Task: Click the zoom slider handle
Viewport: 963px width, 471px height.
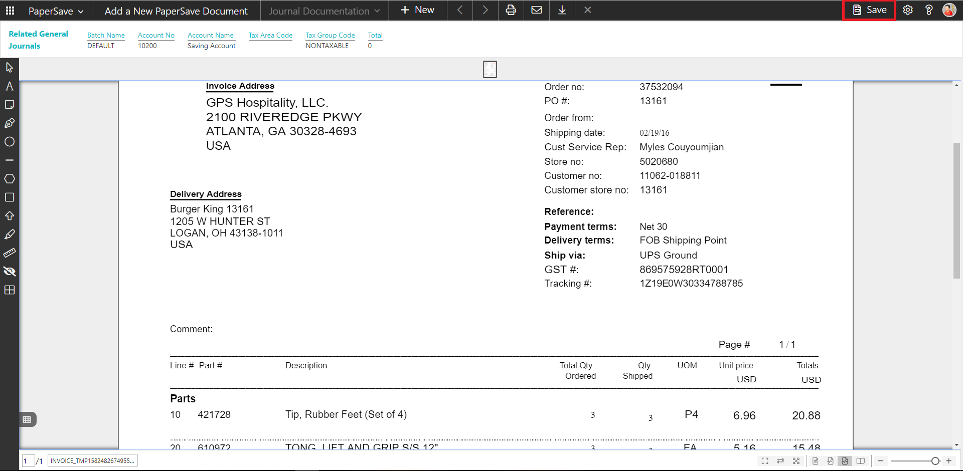Action: (935, 461)
